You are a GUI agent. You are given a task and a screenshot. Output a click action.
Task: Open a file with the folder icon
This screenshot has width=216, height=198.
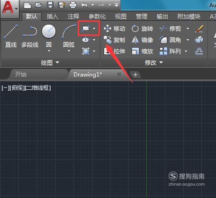pos(39,5)
